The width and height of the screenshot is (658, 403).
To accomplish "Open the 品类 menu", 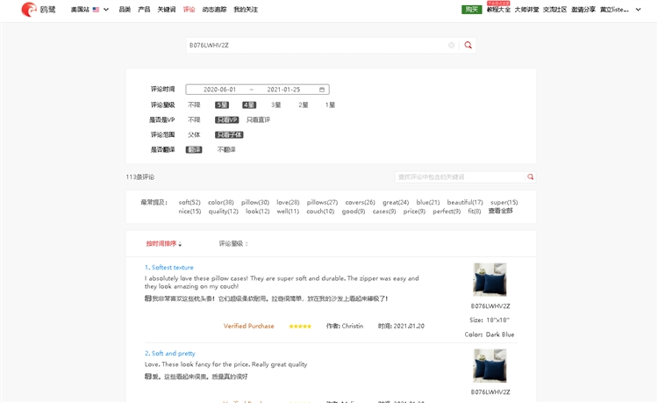I will (125, 10).
